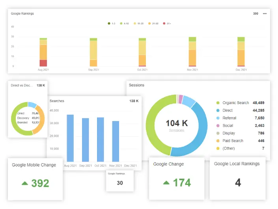Click the Display legend entry in Sessions
Screen dimensions: 278x209
229,133
